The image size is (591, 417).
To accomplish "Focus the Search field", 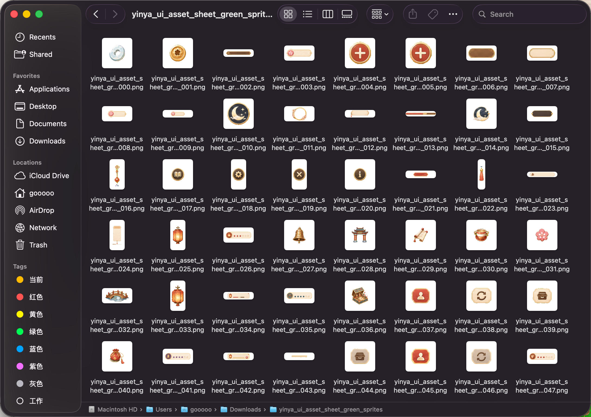I will pyautogui.click(x=529, y=14).
